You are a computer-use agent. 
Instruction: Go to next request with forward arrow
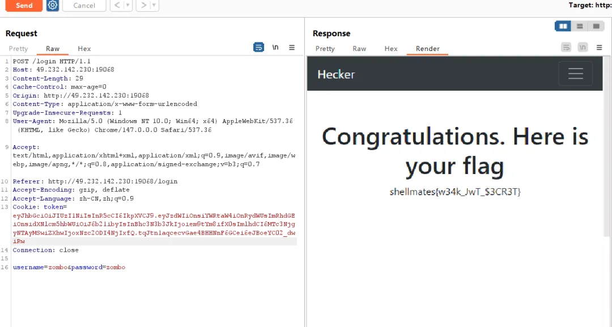(x=143, y=6)
